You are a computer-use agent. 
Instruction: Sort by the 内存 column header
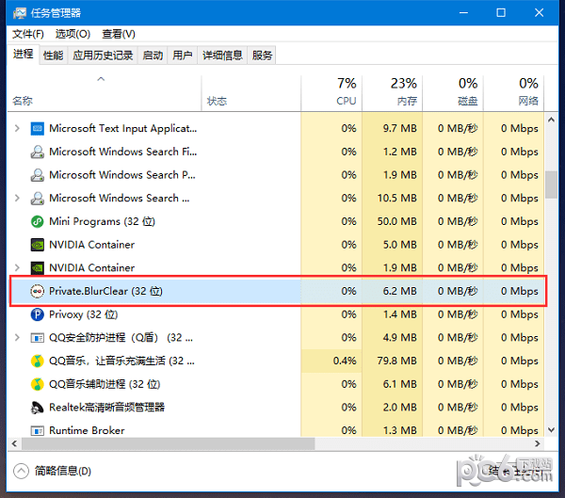pos(393,93)
